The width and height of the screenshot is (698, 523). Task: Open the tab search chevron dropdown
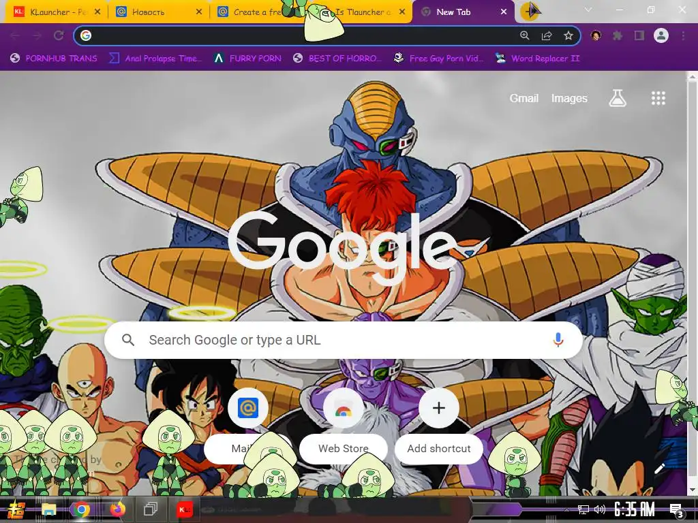point(588,10)
